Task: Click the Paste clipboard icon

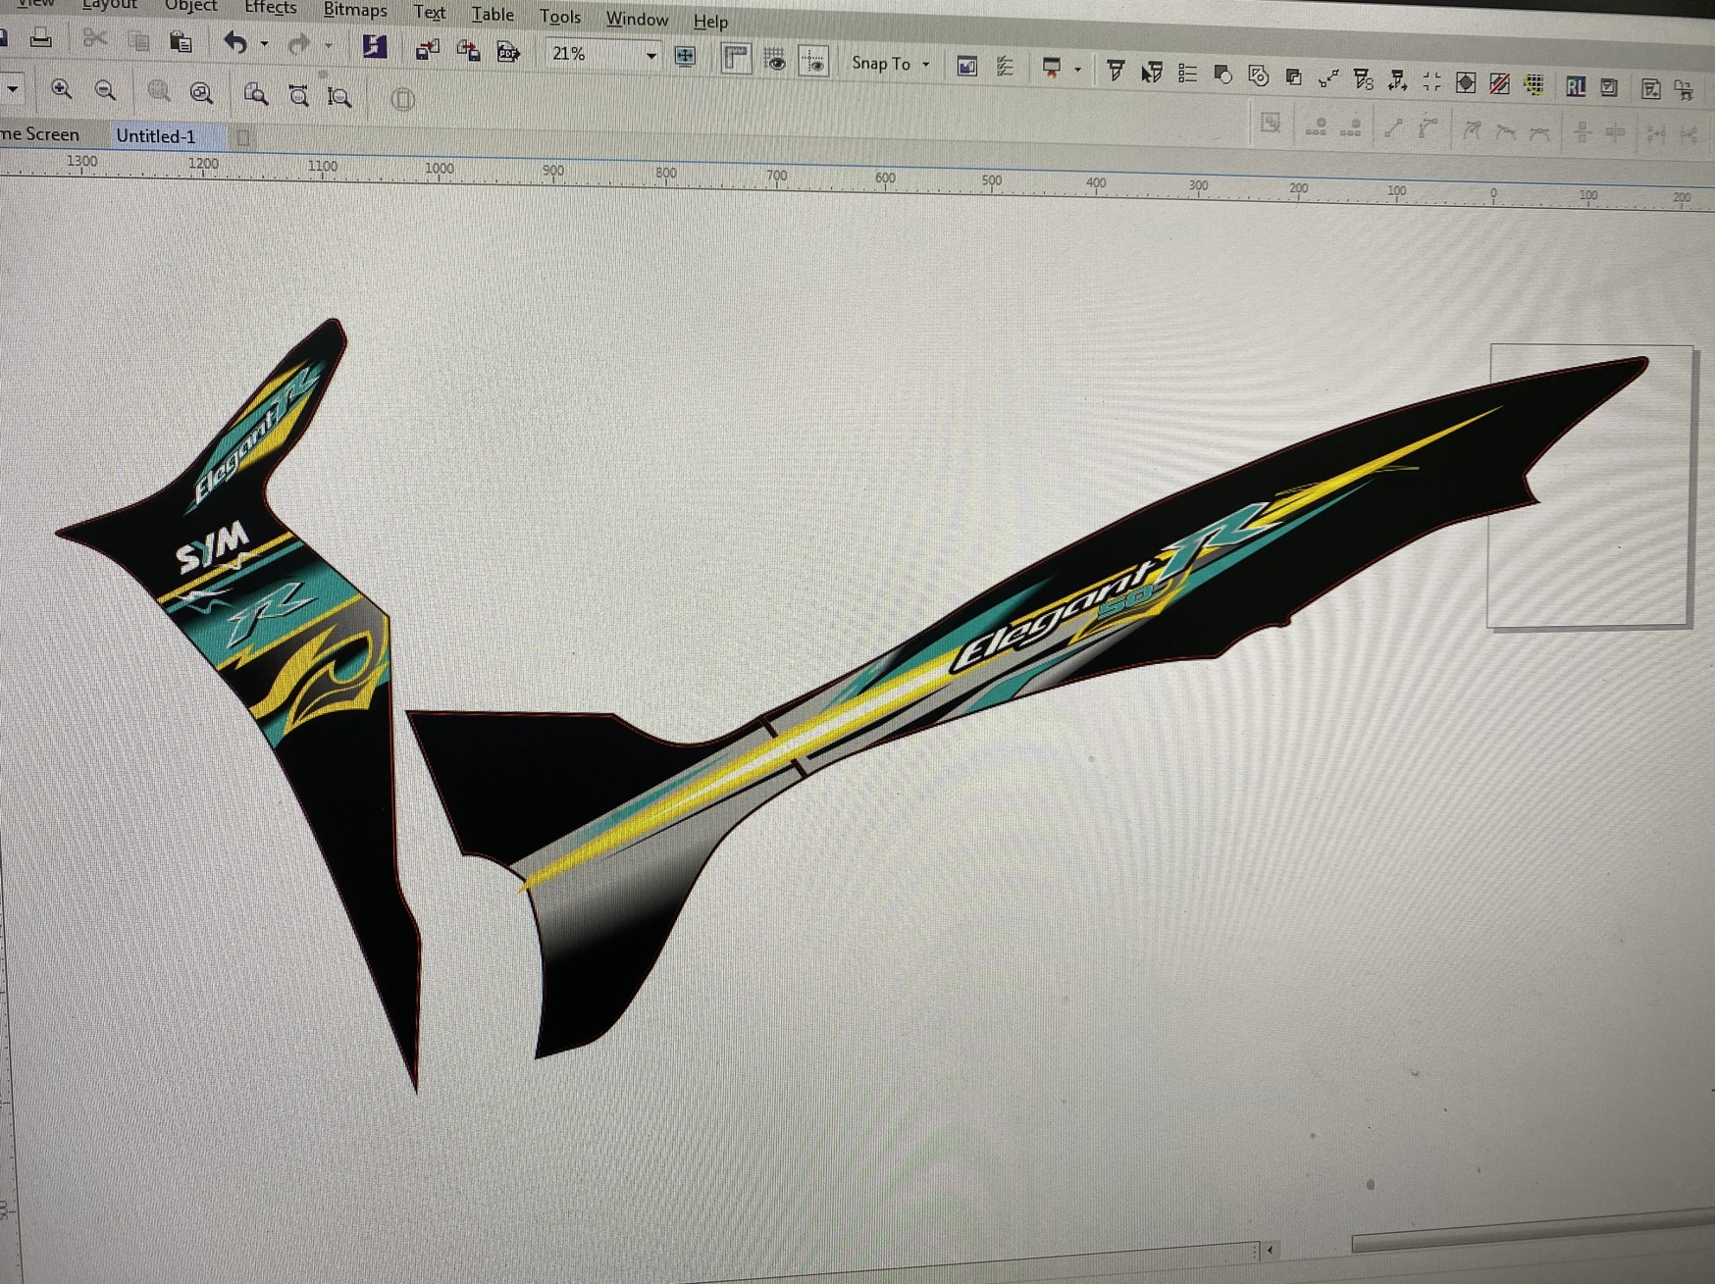Action: point(181,41)
